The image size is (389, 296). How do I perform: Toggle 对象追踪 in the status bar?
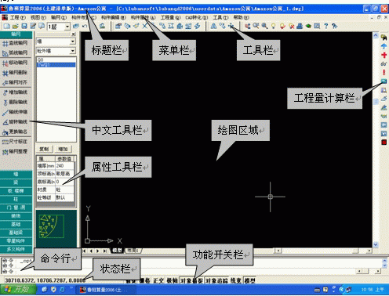point(216,280)
